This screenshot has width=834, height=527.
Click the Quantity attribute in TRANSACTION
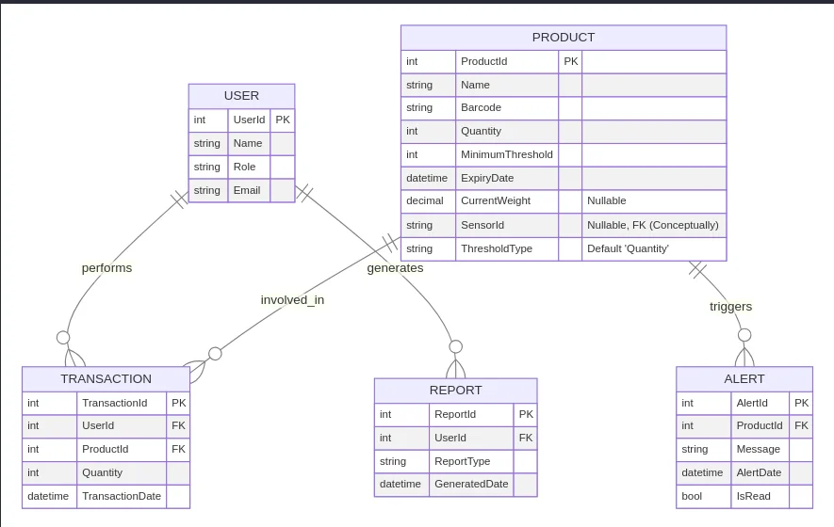pos(102,472)
